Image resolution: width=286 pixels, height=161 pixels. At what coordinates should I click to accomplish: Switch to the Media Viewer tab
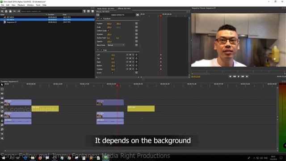click(x=105, y=8)
